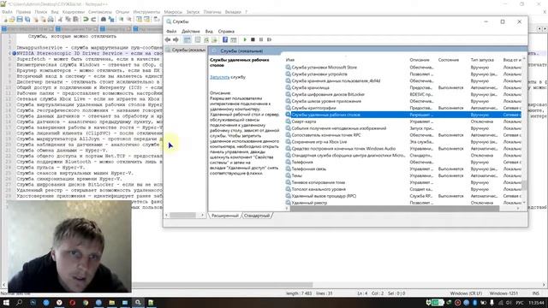Image resolution: width=548 pixels, height=308 pixels.
Task: Open Плагины menu in Notepad++
Action: point(212,12)
